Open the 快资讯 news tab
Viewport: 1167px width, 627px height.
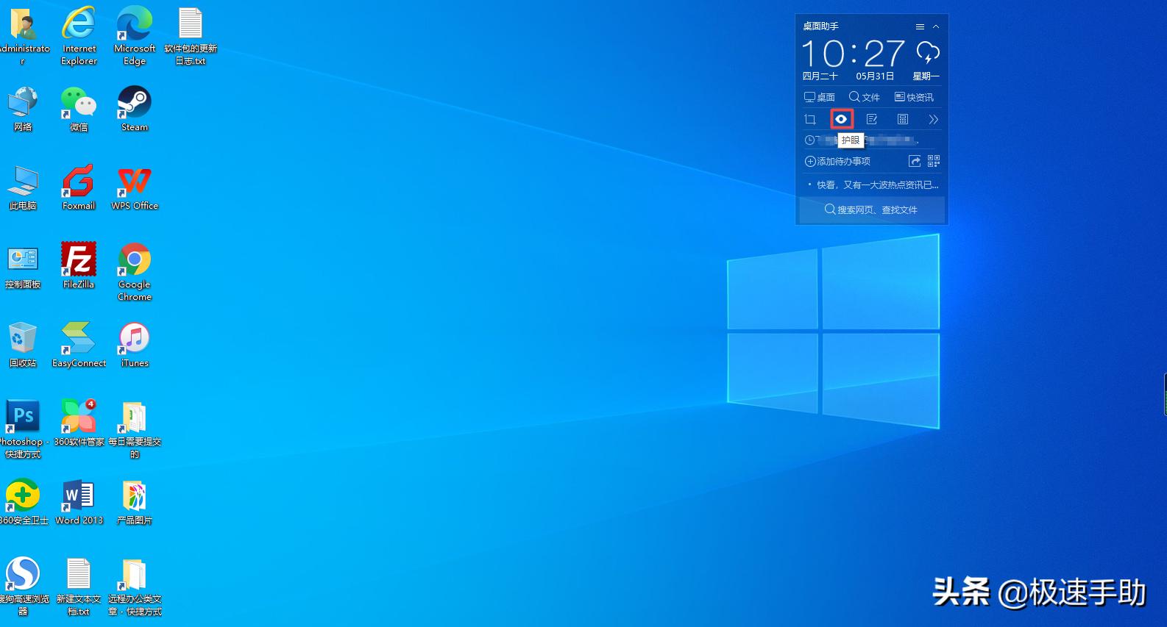coord(914,97)
